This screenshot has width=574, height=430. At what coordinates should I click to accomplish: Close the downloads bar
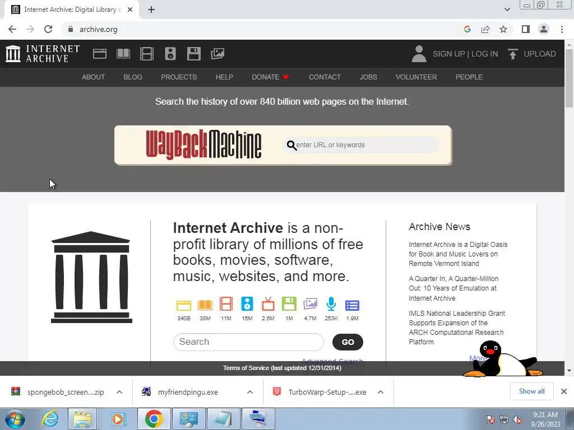pos(564,391)
